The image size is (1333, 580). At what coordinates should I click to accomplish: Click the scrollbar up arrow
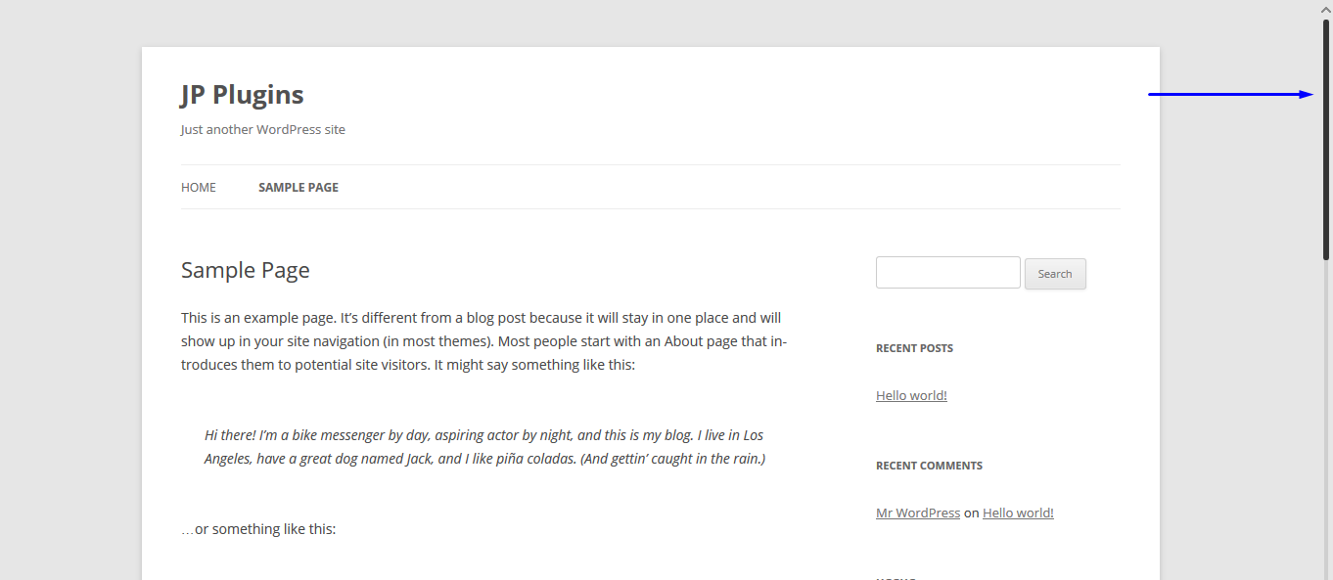1326,8
